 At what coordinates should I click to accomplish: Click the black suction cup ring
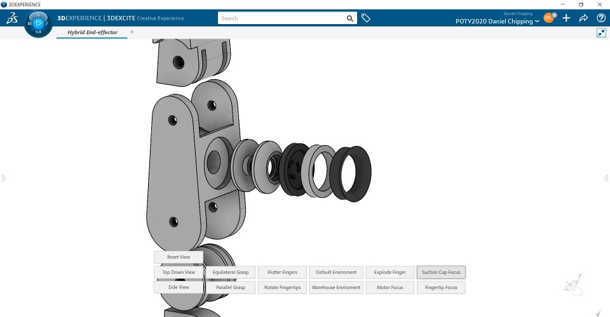[x=363, y=174]
